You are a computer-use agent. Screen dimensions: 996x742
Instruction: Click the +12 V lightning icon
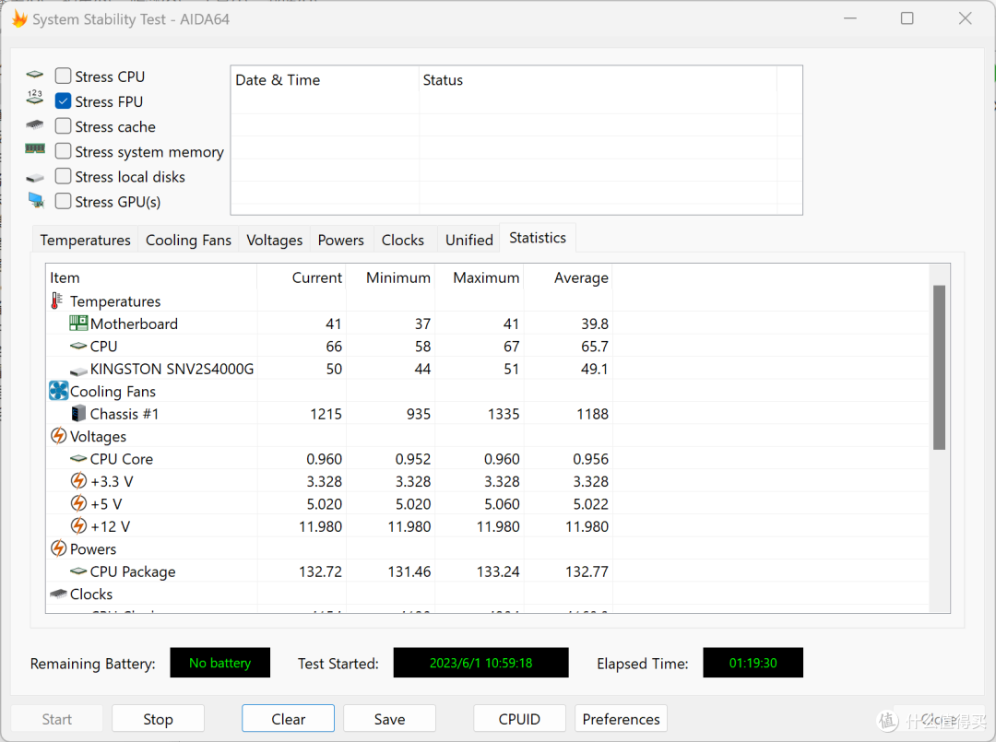tap(78, 526)
